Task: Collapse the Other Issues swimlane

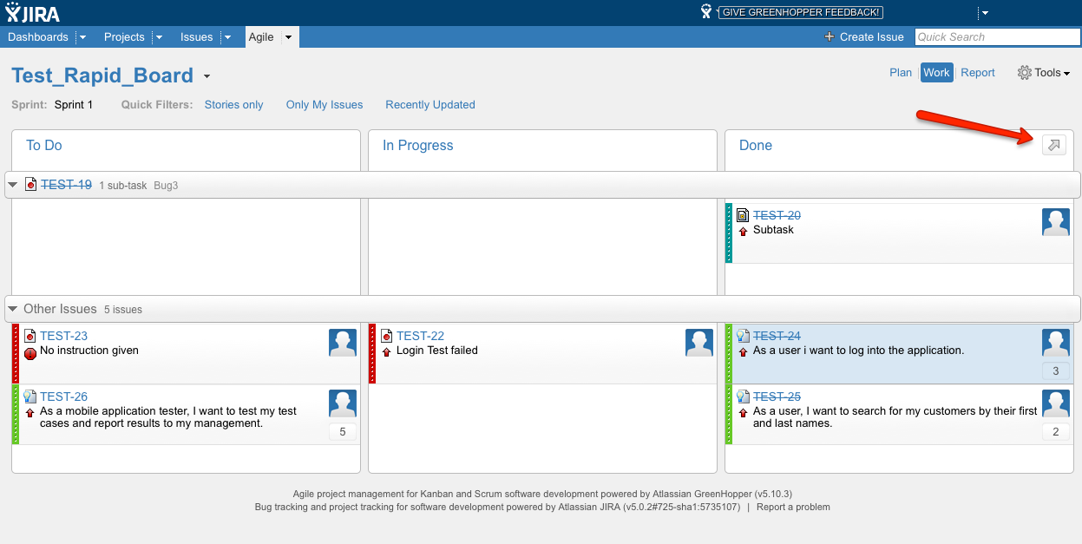Action: pos(13,309)
